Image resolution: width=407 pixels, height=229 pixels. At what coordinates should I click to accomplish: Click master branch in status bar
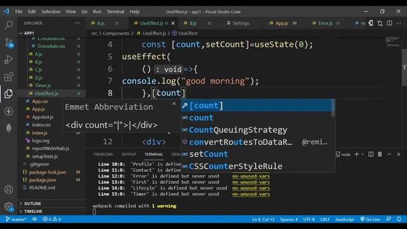[16, 219]
